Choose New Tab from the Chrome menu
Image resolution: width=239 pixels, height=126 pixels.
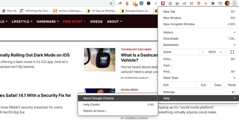[x=199, y=12]
